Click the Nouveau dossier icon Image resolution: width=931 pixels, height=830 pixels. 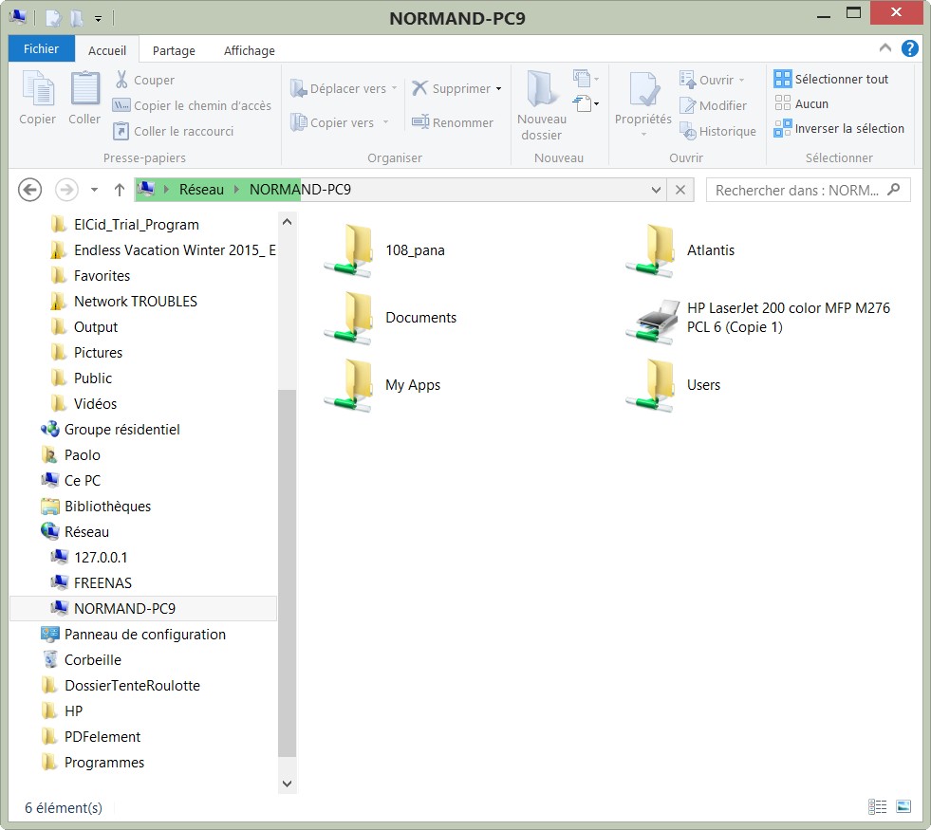tap(542, 91)
